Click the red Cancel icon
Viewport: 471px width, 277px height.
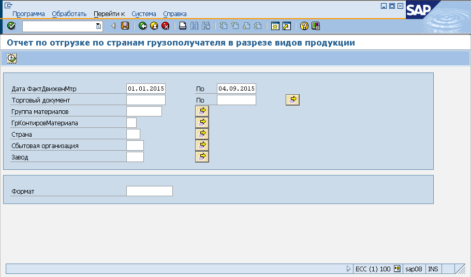click(166, 26)
